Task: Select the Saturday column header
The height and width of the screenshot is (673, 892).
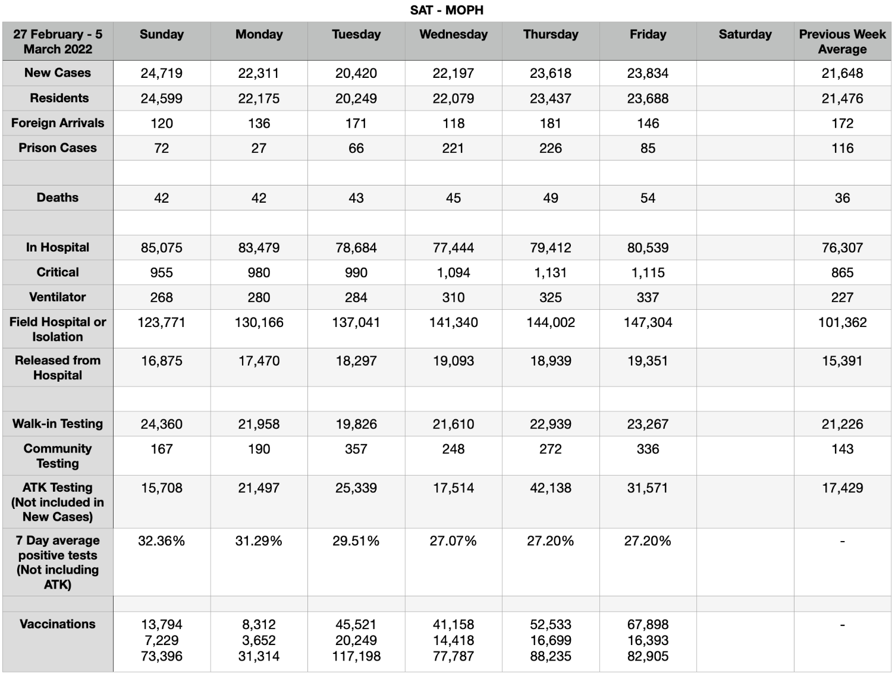Action: (x=745, y=34)
